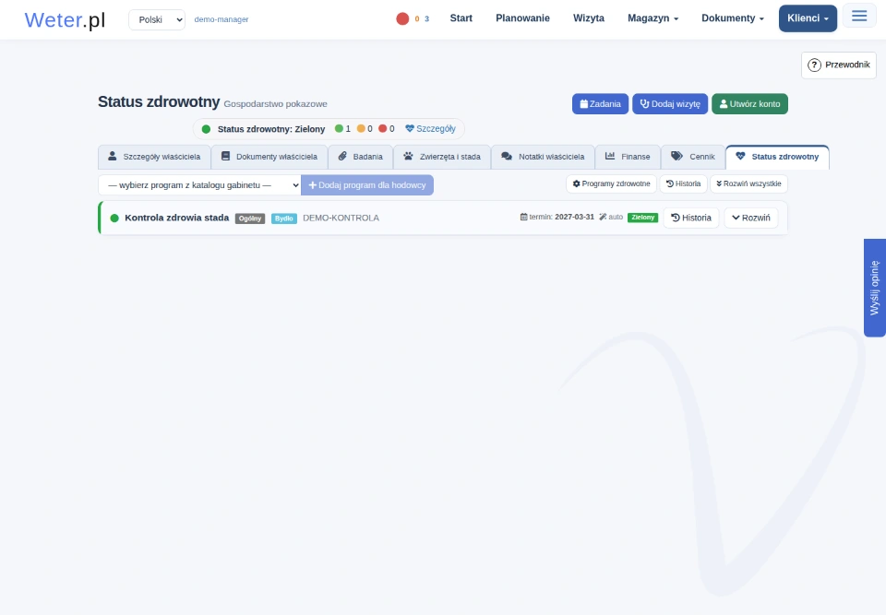Click the orange notification counter showing 0

pyautogui.click(x=417, y=18)
